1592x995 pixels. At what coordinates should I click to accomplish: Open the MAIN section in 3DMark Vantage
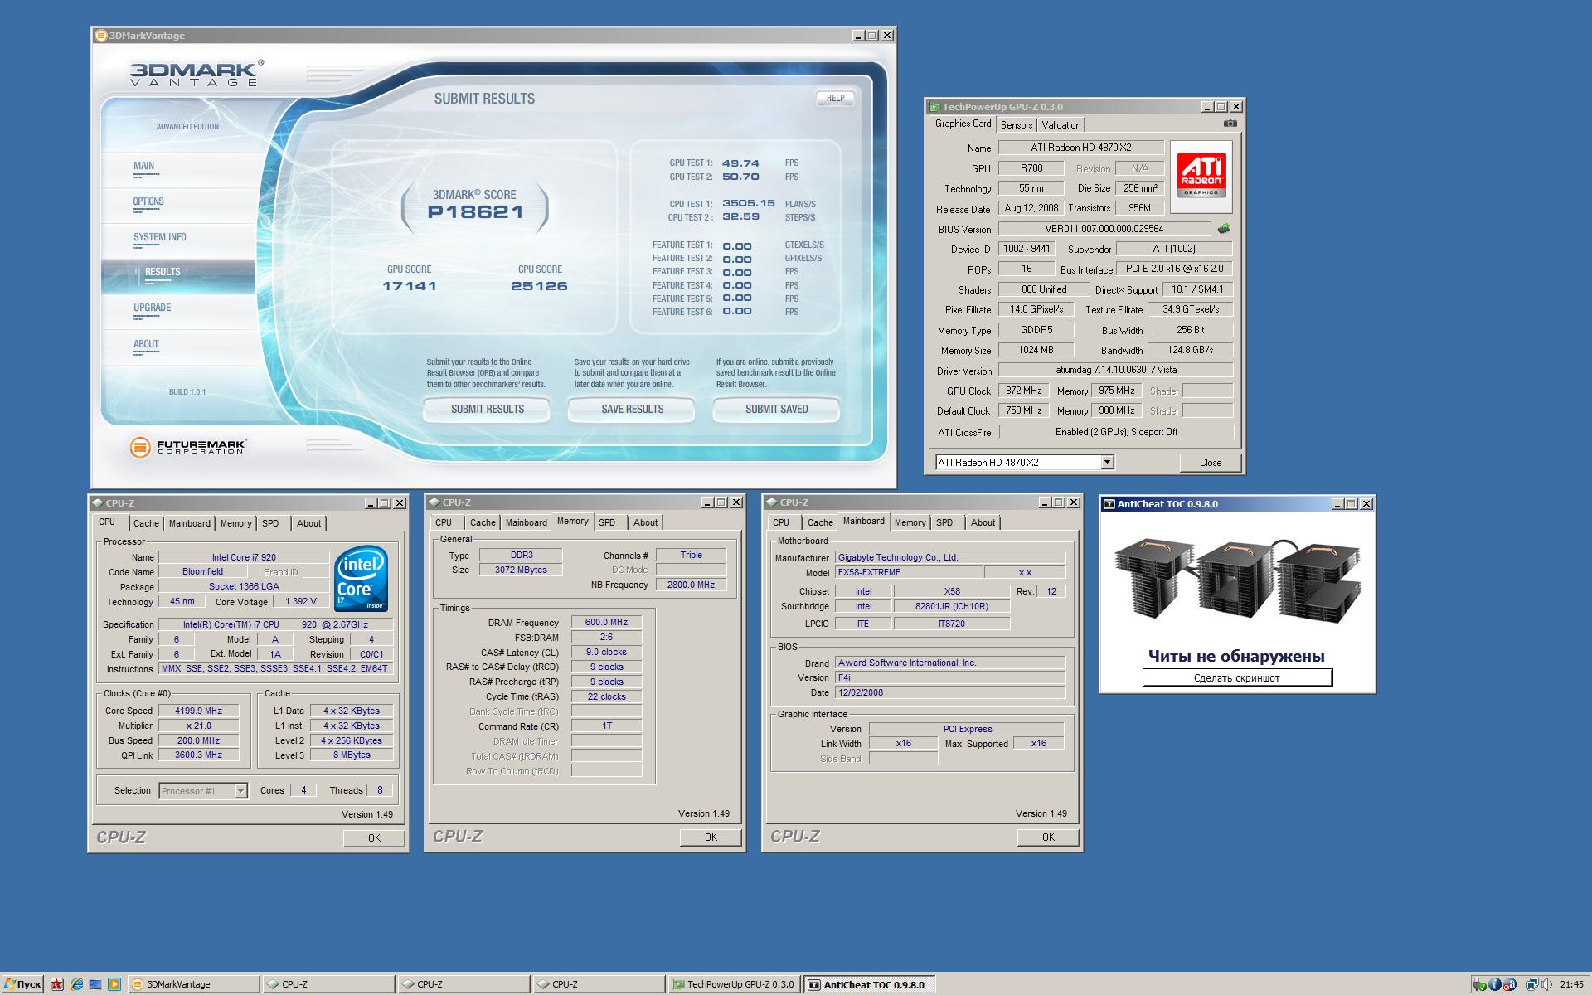point(178,168)
